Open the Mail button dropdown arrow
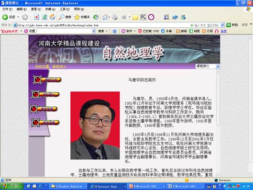This screenshot has height=190, width=253. pos(110,17)
